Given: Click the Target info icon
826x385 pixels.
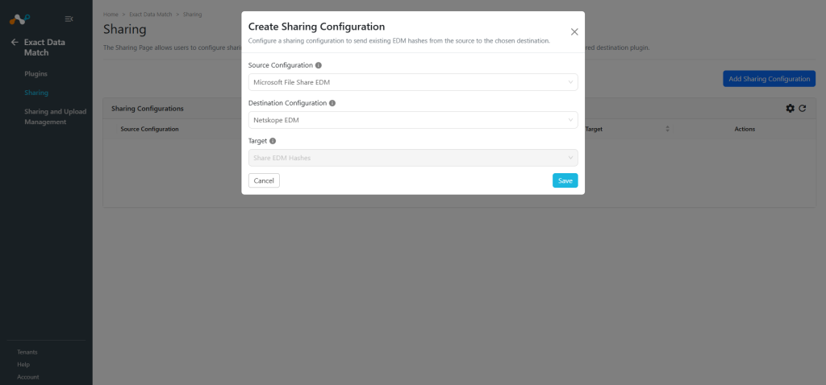Looking at the screenshot, I should [x=273, y=141].
